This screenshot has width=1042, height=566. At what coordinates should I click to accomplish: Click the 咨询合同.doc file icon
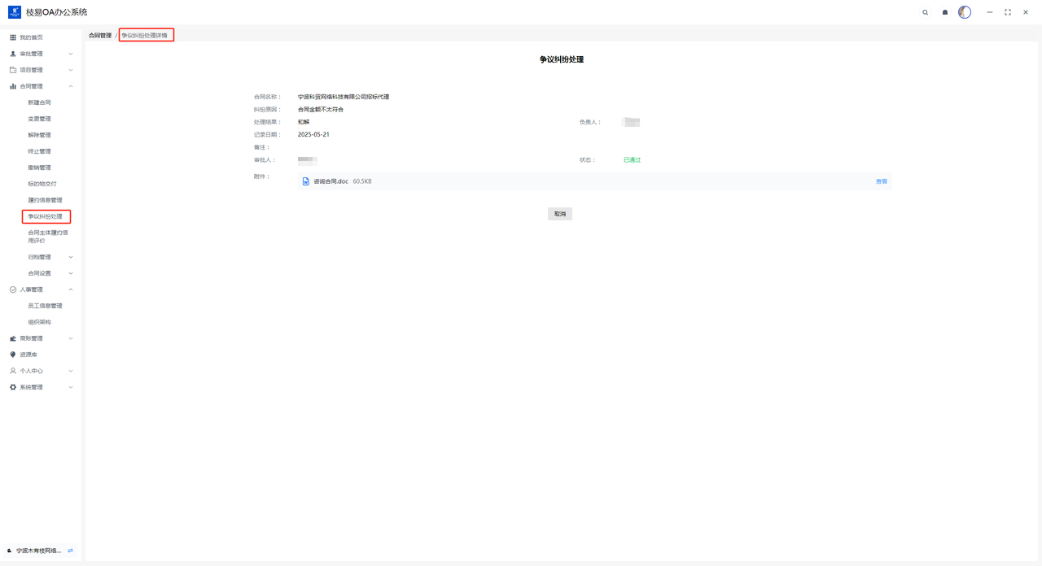(x=306, y=181)
